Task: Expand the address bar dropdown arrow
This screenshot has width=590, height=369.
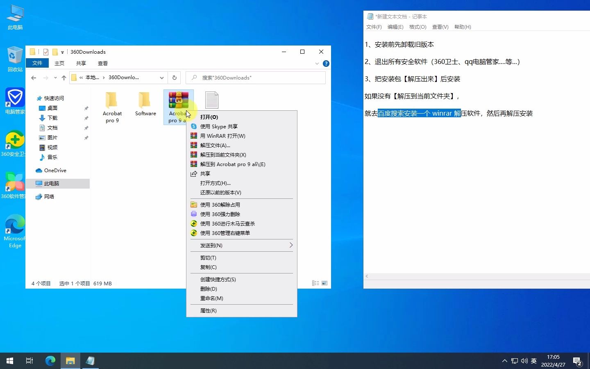Action: click(x=162, y=77)
